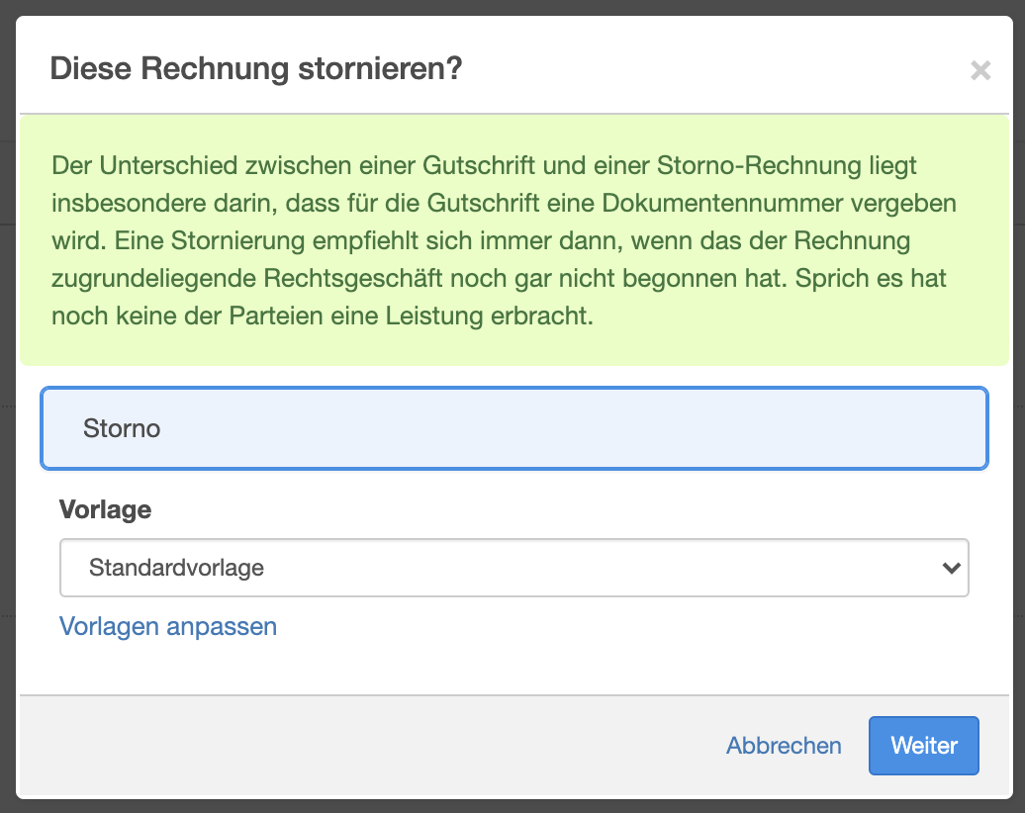Focus the Storno text input field
Image resolution: width=1025 pixels, height=813 pixels.
tap(513, 428)
